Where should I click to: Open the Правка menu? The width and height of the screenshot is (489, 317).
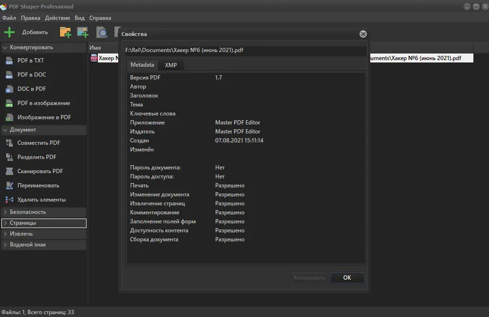coord(30,18)
